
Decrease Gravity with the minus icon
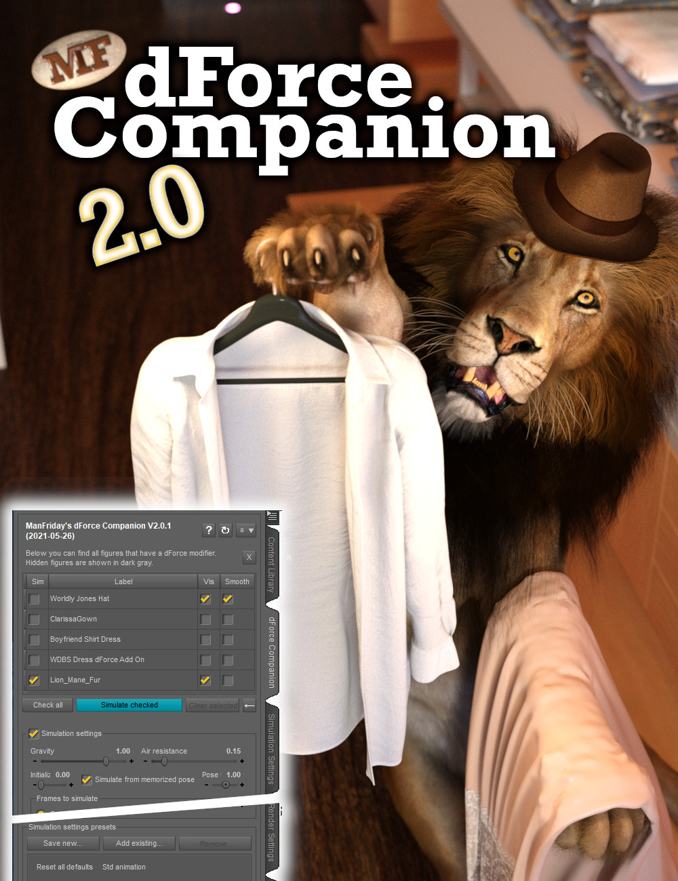35,762
